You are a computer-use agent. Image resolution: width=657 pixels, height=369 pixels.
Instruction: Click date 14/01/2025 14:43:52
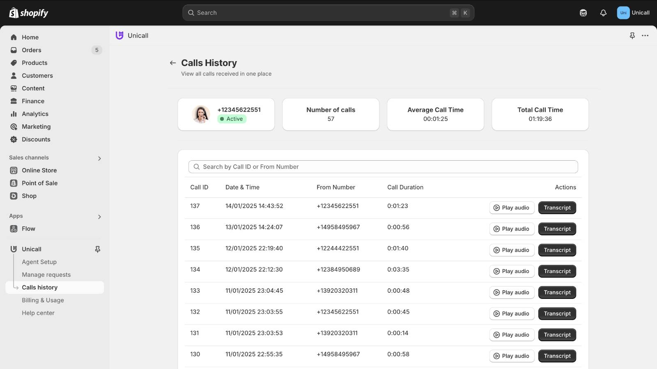(x=254, y=206)
